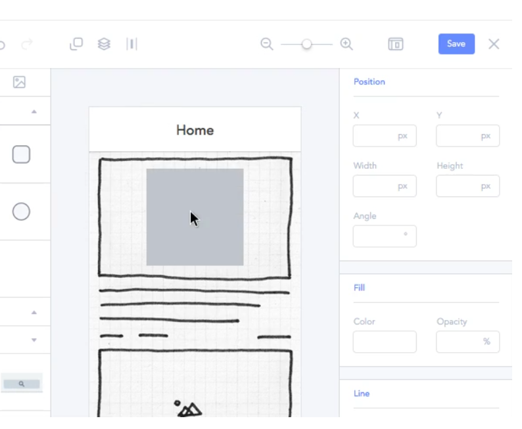Open the layers stack icon
The height and width of the screenshot is (429, 522).
pyautogui.click(x=104, y=44)
